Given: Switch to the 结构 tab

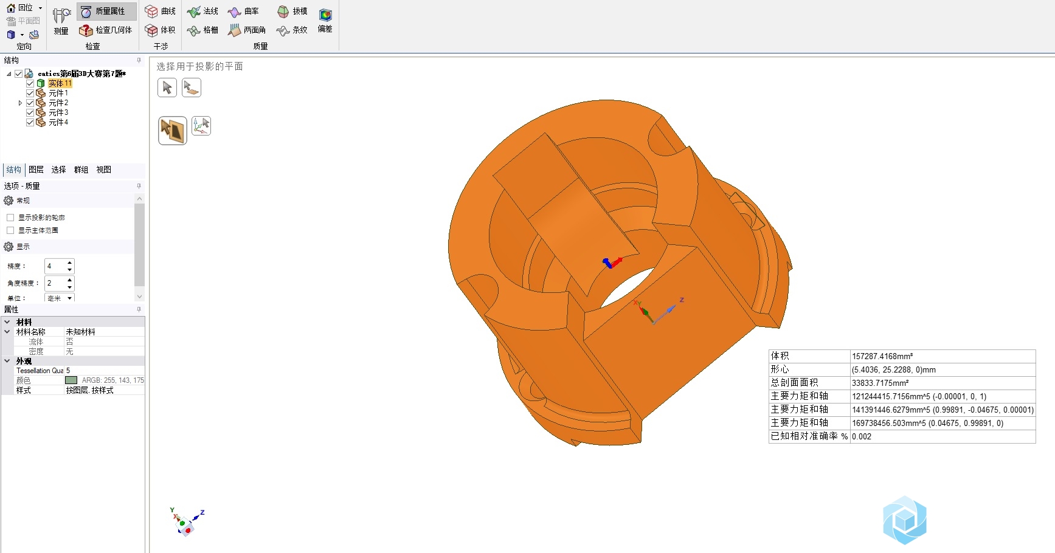Looking at the screenshot, I should [x=14, y=170].
